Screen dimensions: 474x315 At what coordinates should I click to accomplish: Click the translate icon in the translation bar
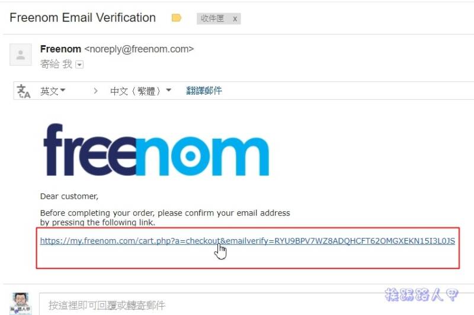click(x=24, y=91)
